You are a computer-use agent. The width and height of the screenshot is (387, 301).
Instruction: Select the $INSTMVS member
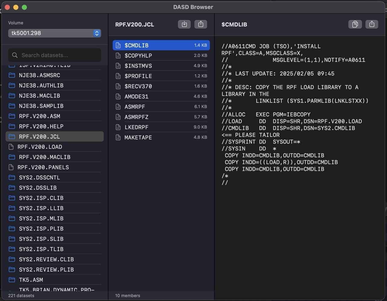click(139, 66)
